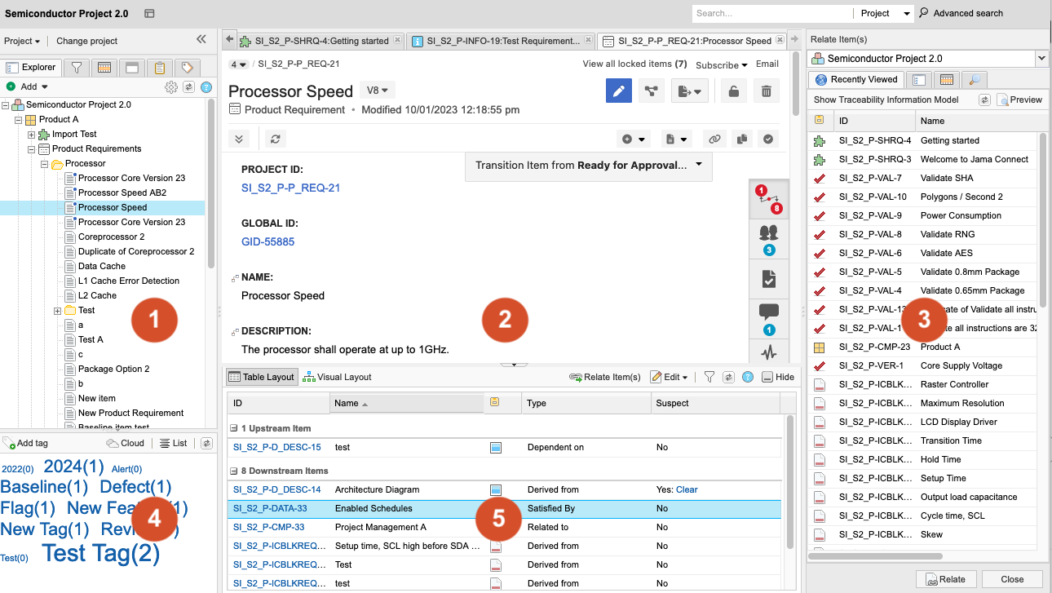Hide the relationships bottom panel

pos(777,377)
